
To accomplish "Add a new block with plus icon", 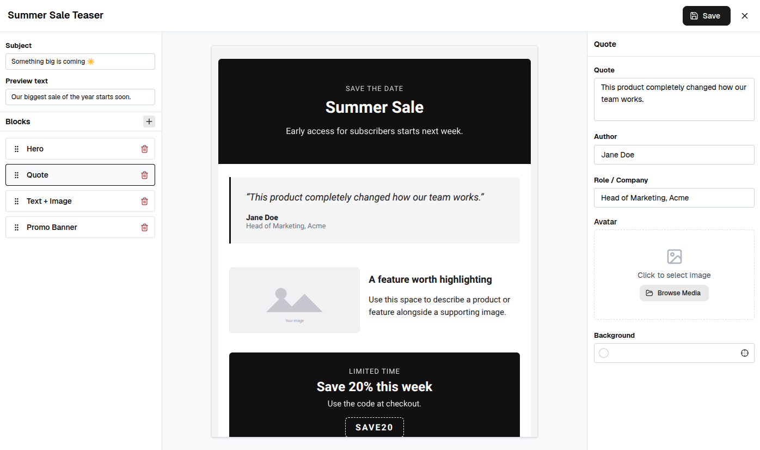I will tap(149, 121).
